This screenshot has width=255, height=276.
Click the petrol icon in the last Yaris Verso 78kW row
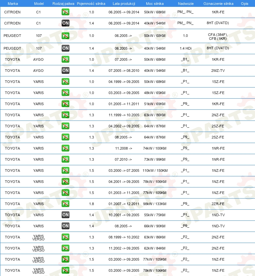[x=65, y=270]
